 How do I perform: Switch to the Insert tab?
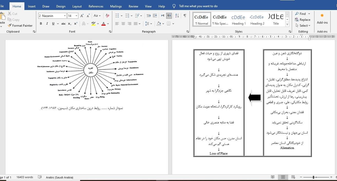(x=32, y=6)
